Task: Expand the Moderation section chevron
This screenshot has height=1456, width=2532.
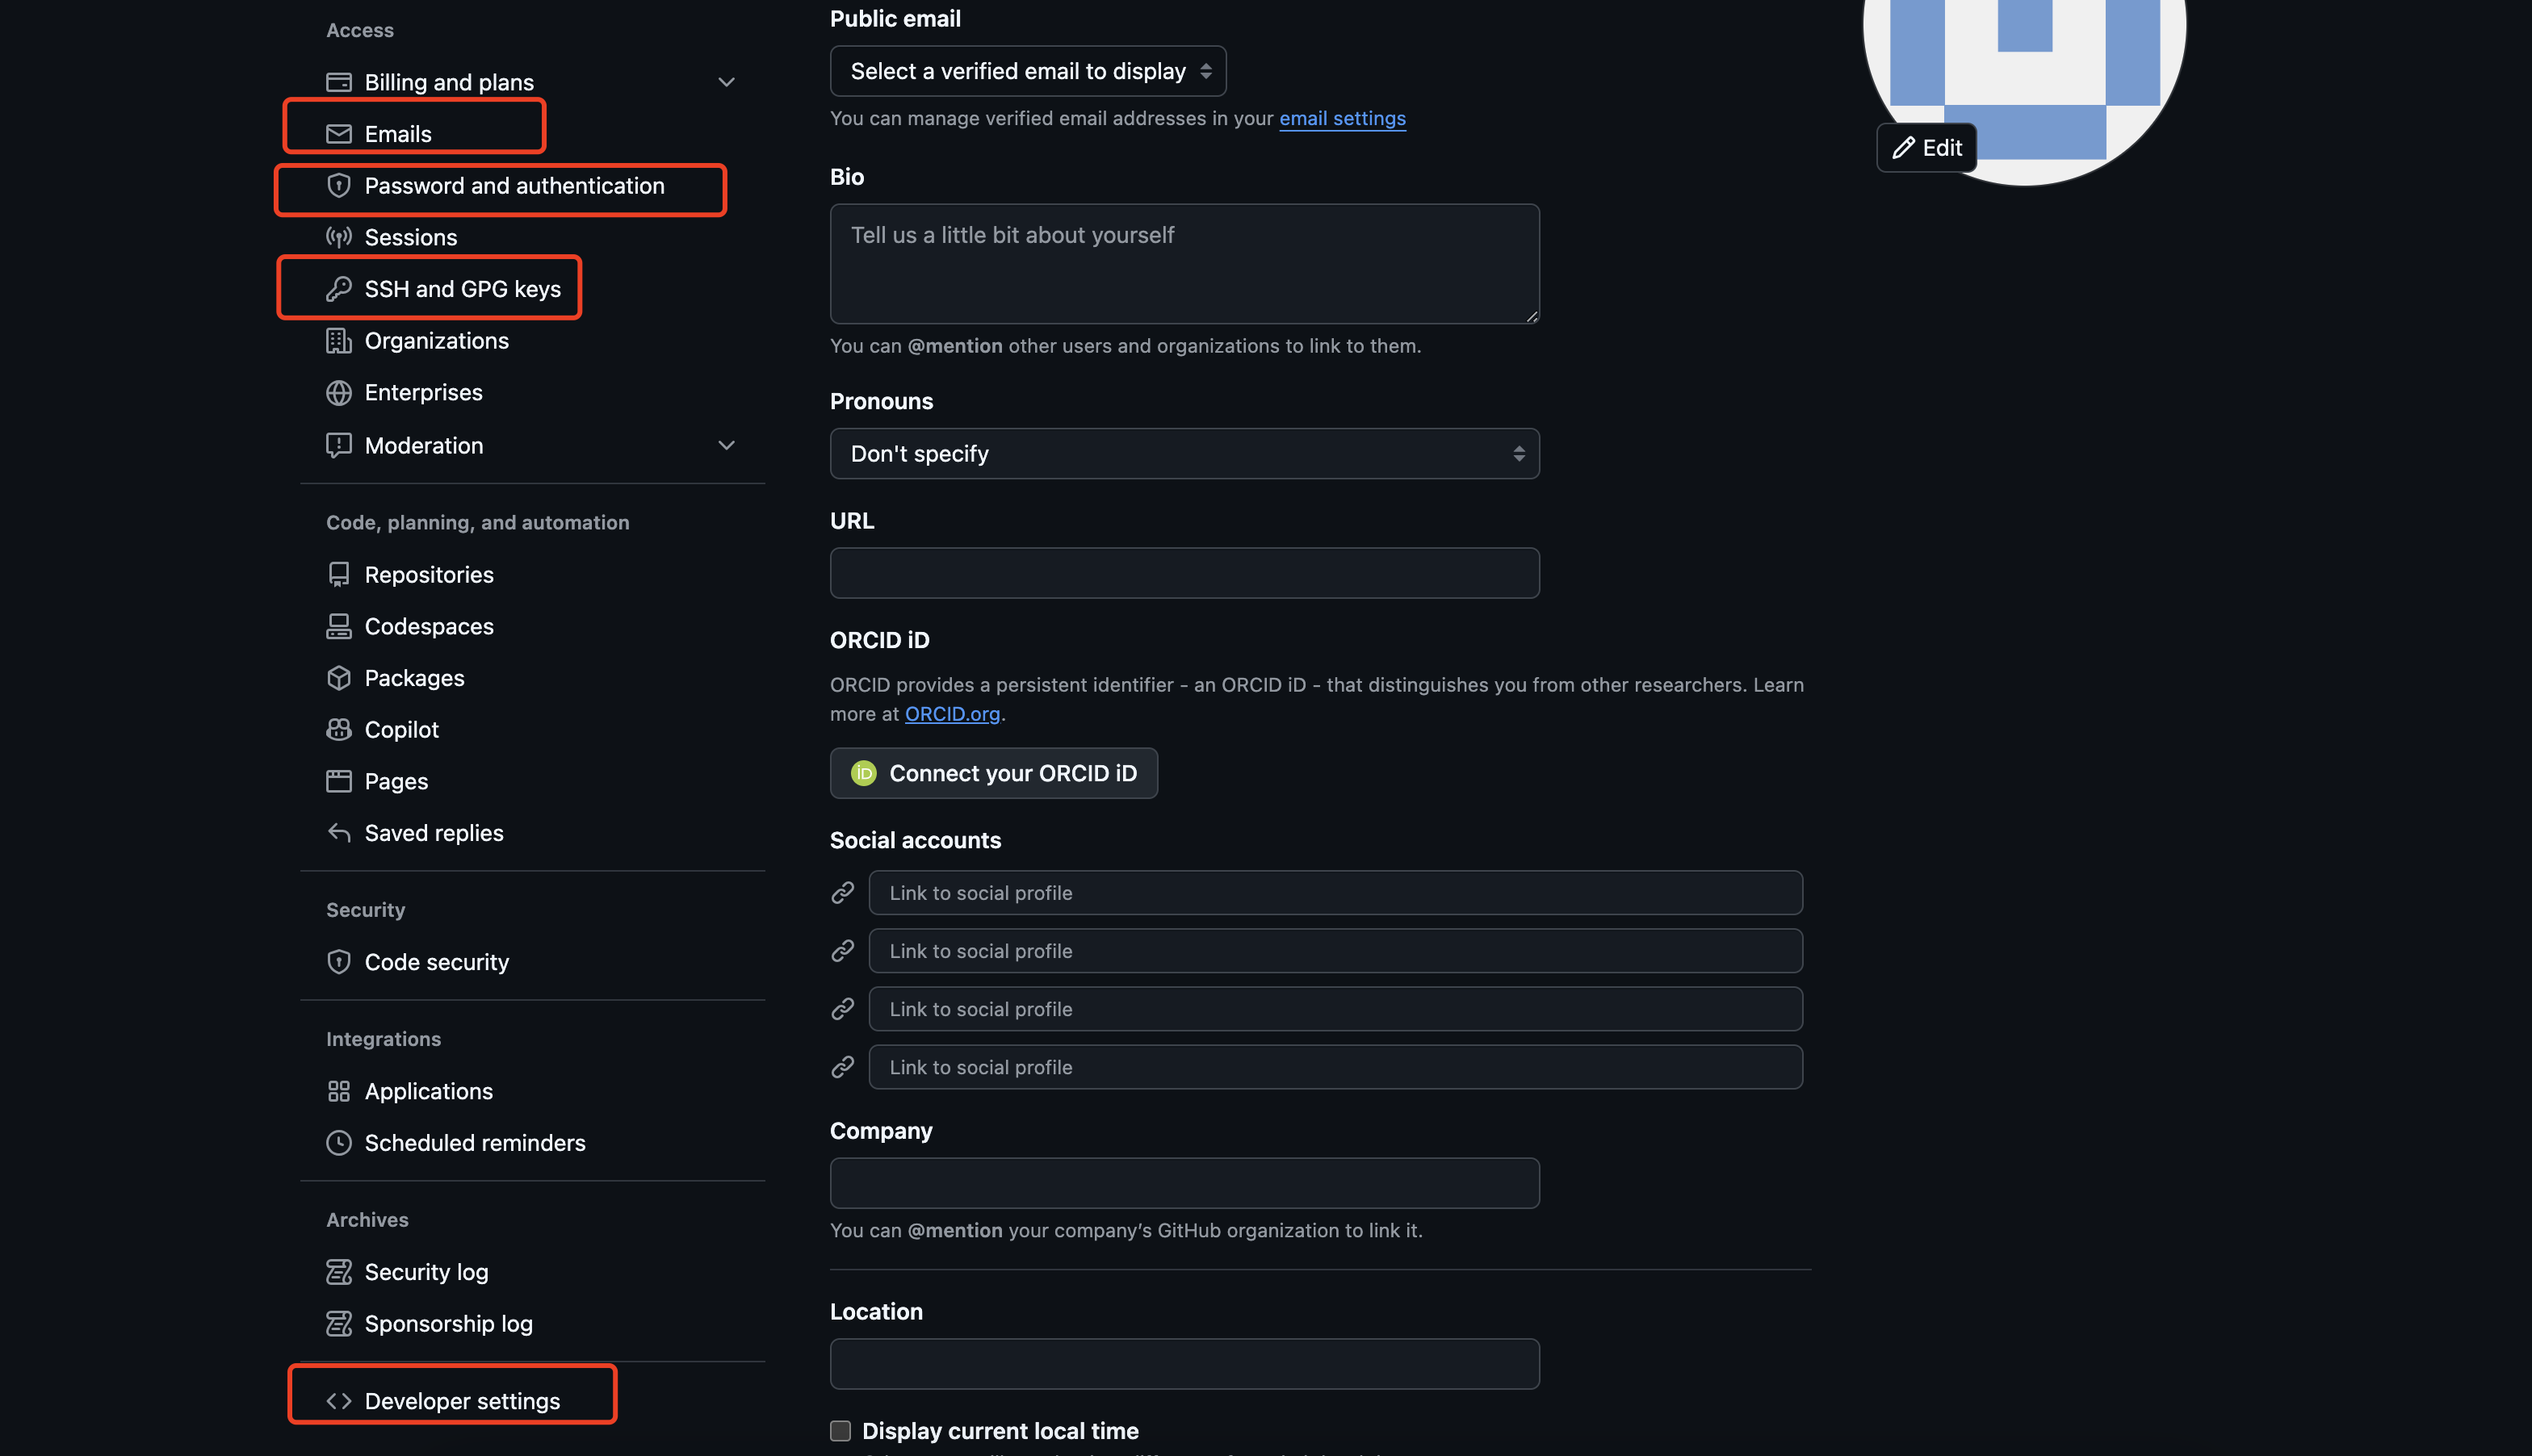Action: (727, 445)
